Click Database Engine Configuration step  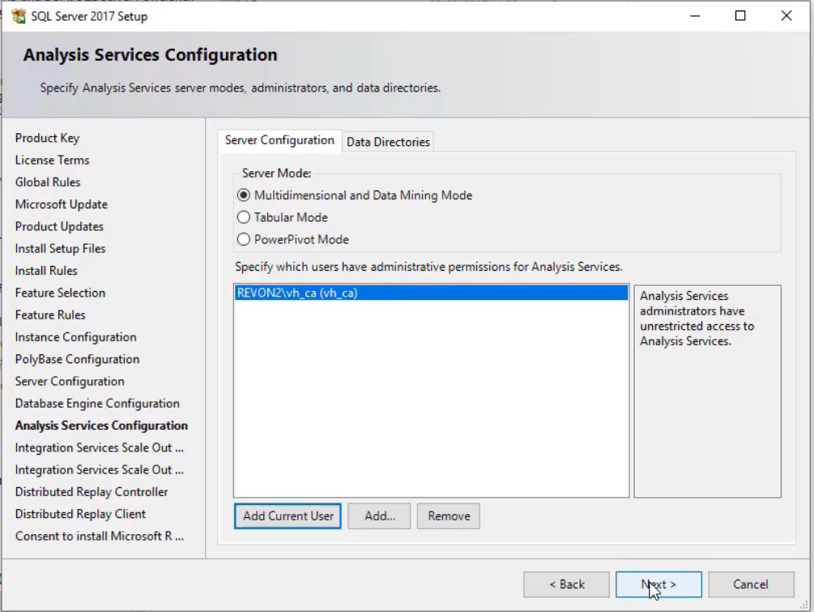coord(97,404)
